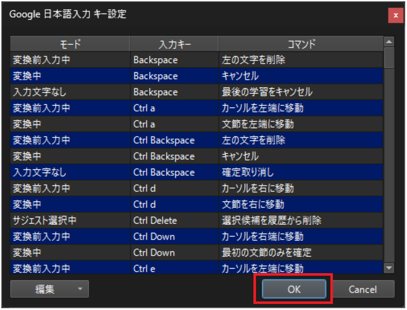Select the 入力文字なし 最後の学習をキャンセル row
This screenshot has width=407, height=310.
[x=127, y=92]
